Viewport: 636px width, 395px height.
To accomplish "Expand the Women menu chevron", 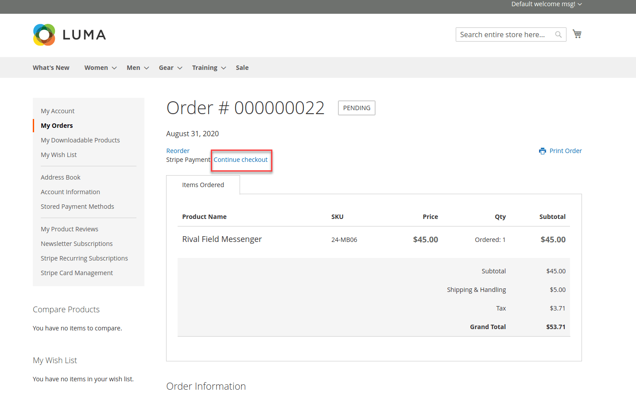I will click(x=114, y=68).
